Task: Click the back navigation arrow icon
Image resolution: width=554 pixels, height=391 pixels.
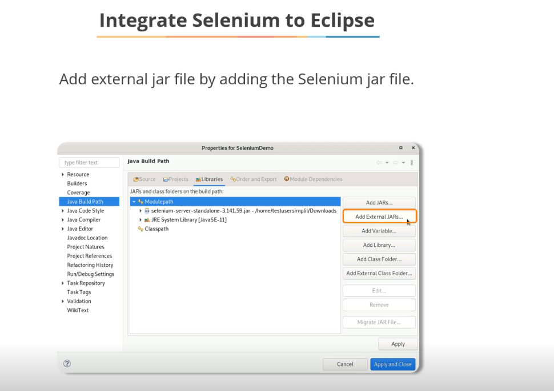Action: [x=379, y=162]
